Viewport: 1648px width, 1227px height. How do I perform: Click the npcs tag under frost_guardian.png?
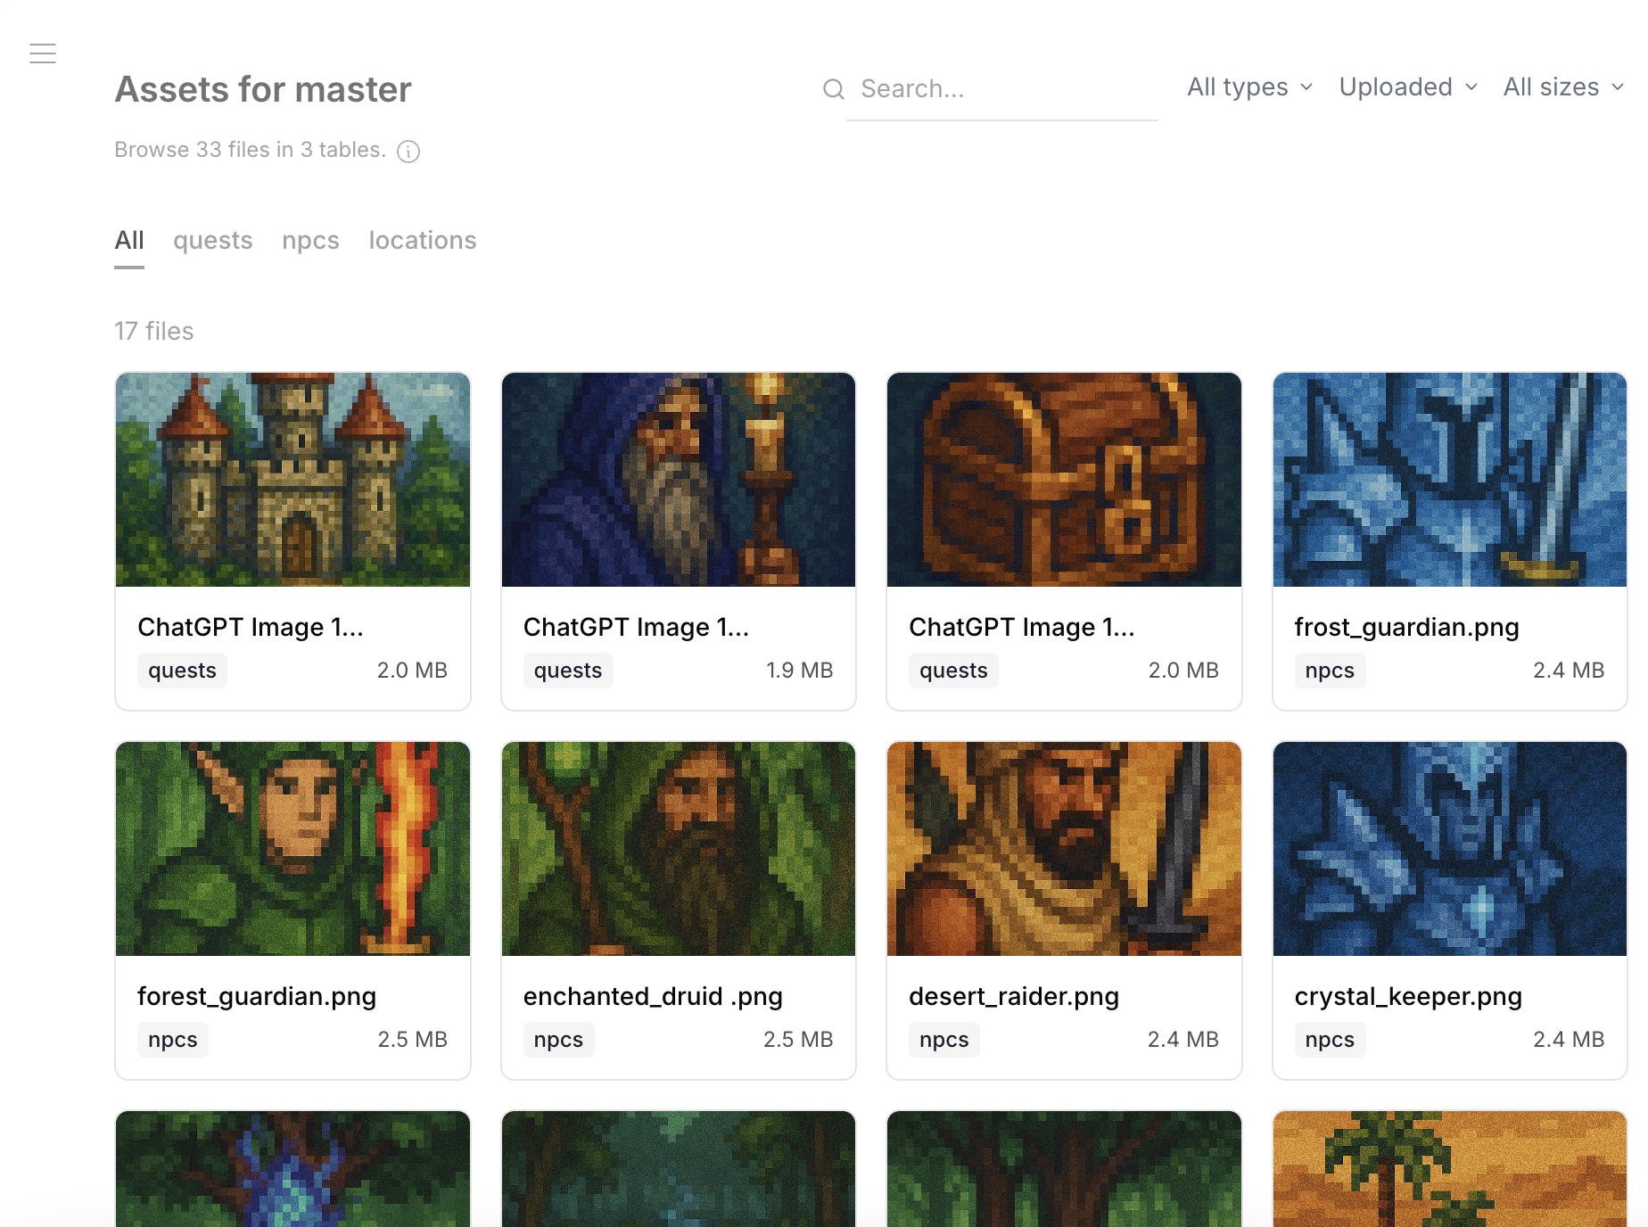click(x=1330, y=670)
